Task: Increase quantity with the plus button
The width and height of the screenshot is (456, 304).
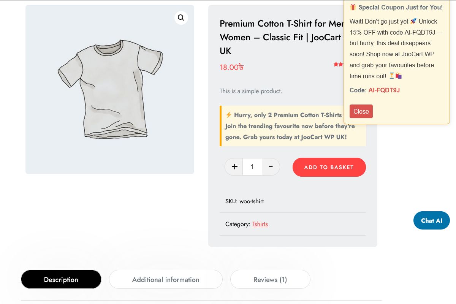Action: pos(234,167)
